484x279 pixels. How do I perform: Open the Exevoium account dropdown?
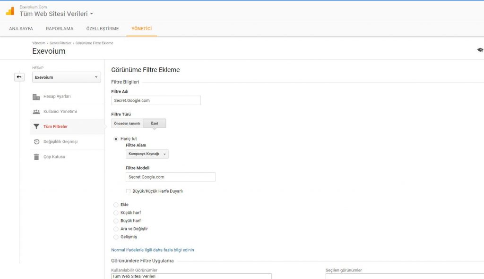tap(66, 77)
